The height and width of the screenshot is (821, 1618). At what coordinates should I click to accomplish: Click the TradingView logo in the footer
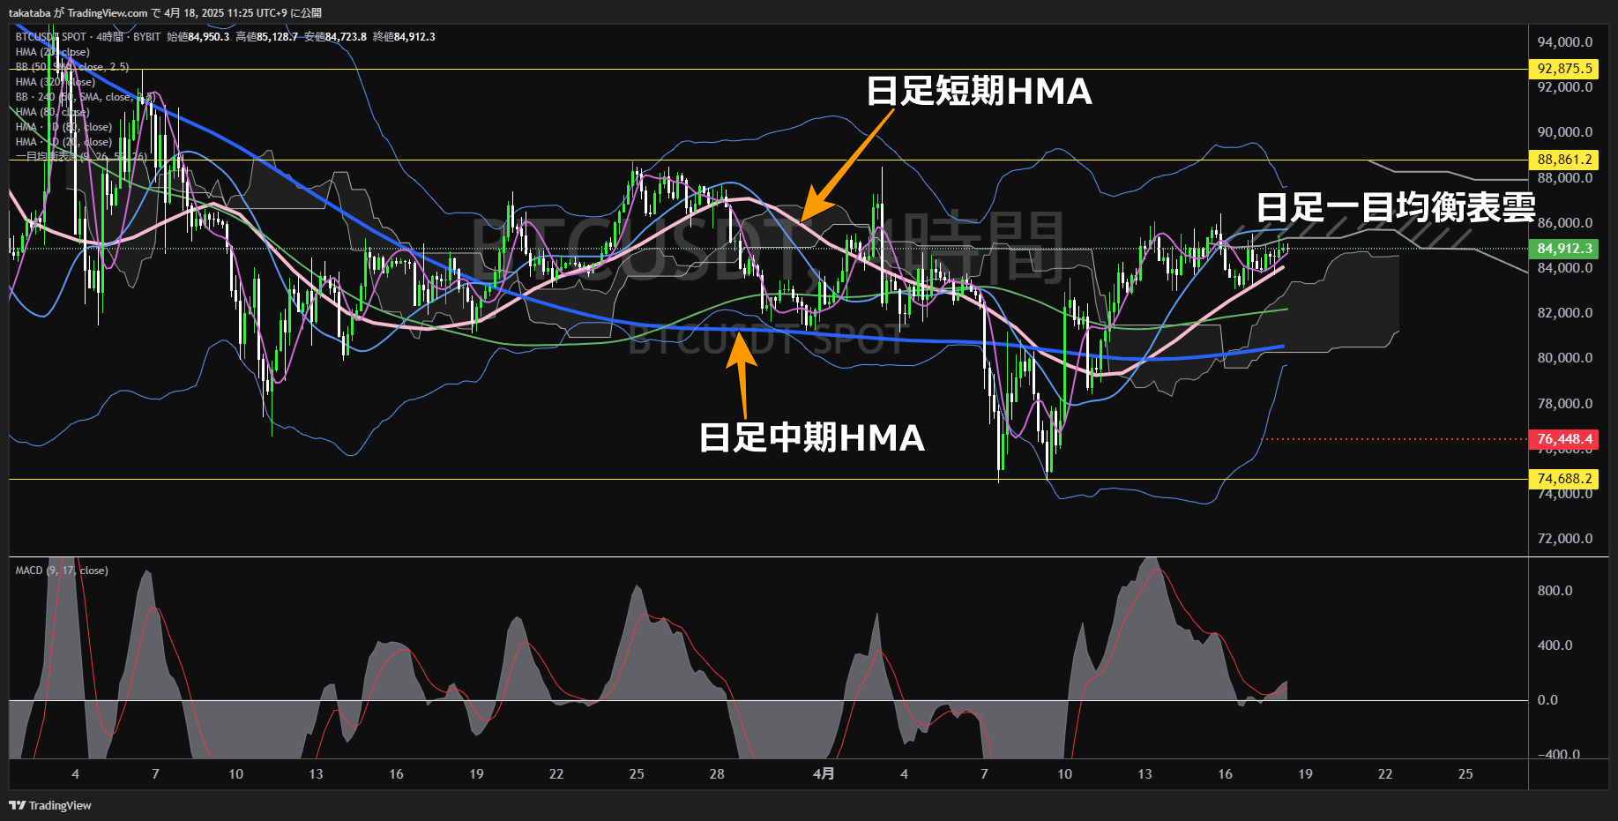tap(50, 805)
